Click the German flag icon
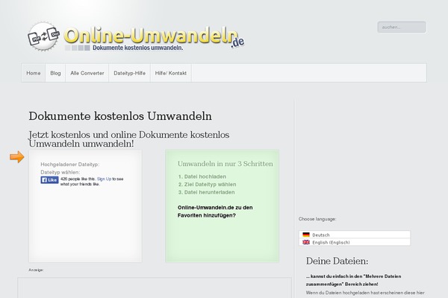 306,235
